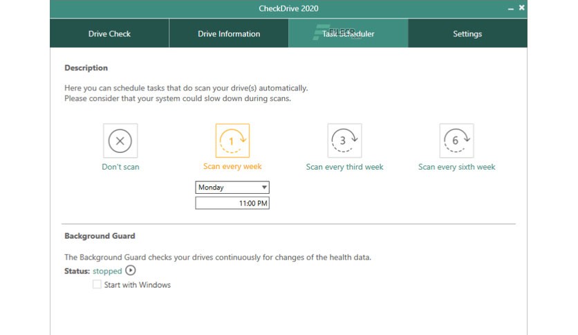This screenshot has height=335, width=578.
Task: Open the Monday weekday dropdown
Action: click(232, 188)
